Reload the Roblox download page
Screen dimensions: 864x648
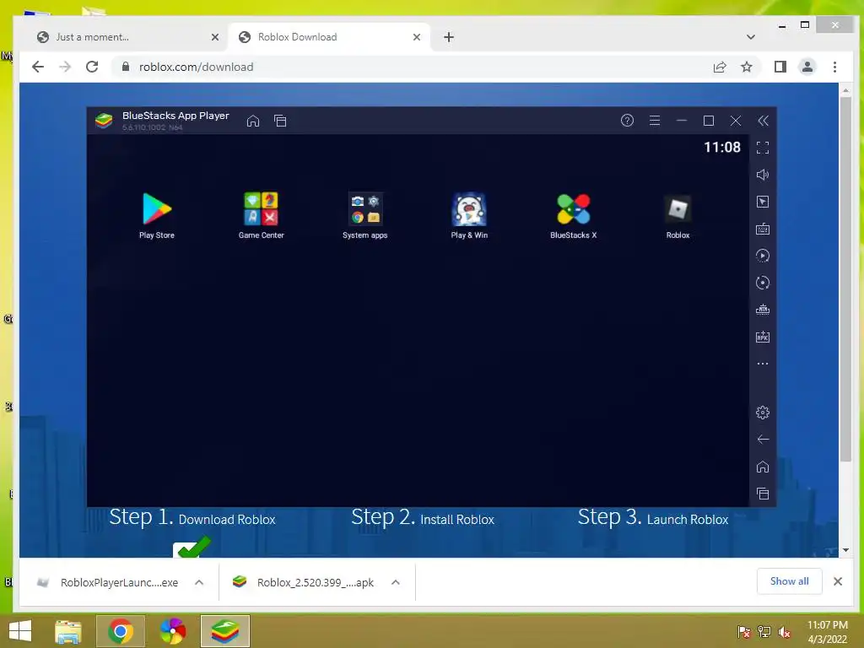[x=92, y=67]
